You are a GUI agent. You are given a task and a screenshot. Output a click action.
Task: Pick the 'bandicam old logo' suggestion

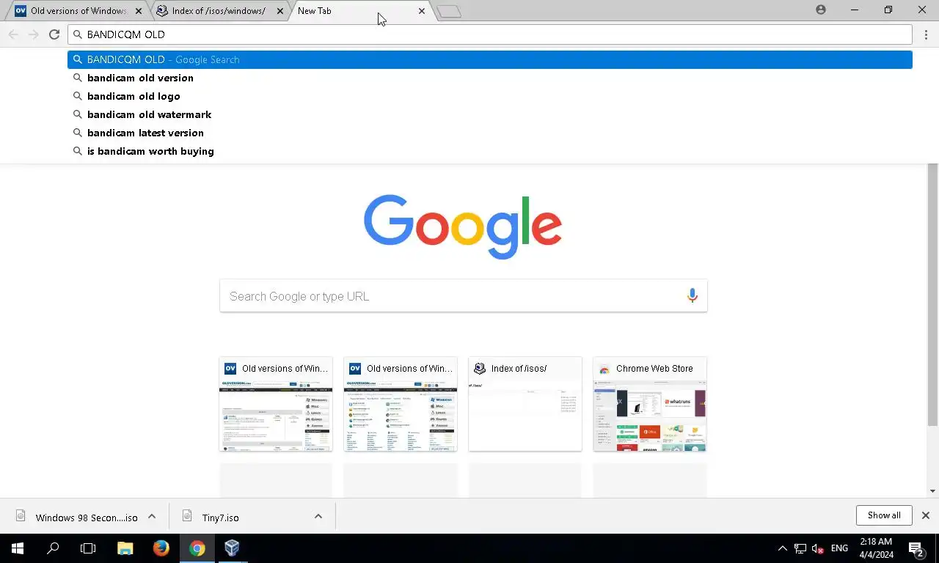click(x=489, y=96)
